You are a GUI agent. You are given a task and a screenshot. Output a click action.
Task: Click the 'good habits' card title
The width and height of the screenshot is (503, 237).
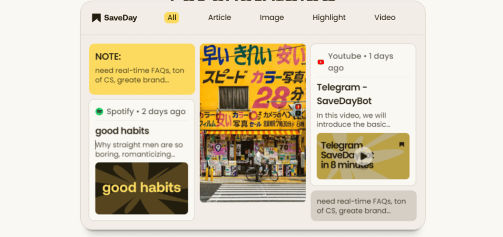122,131
